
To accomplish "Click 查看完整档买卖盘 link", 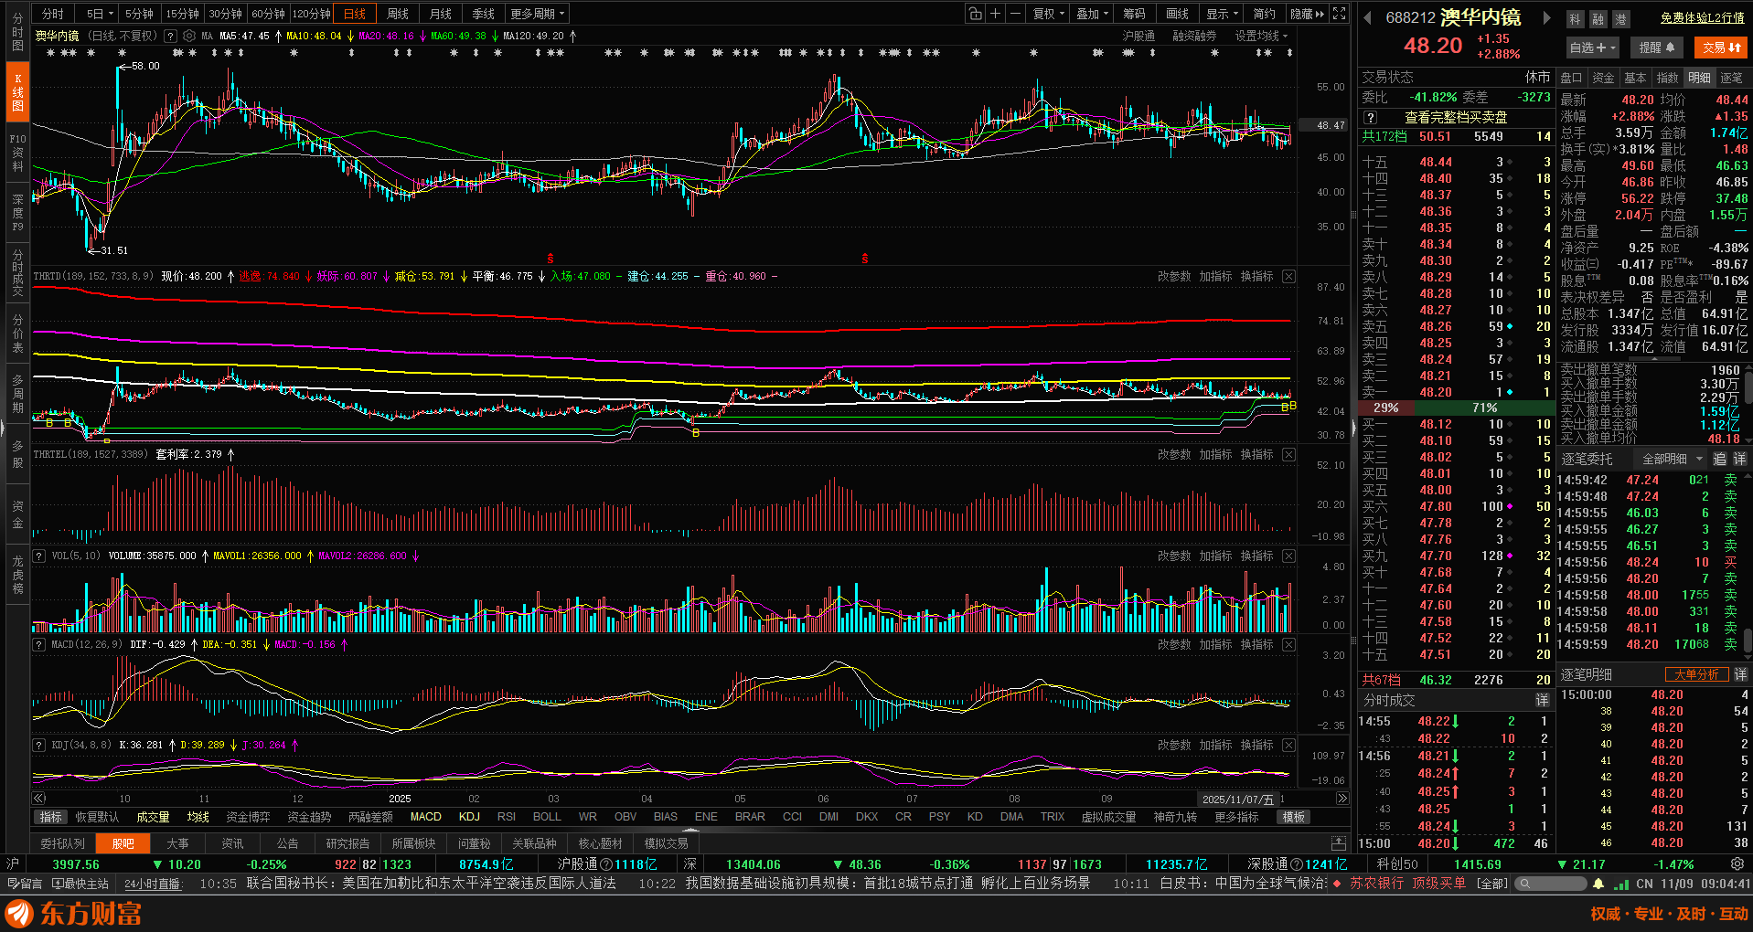I will pos(1456,117).
